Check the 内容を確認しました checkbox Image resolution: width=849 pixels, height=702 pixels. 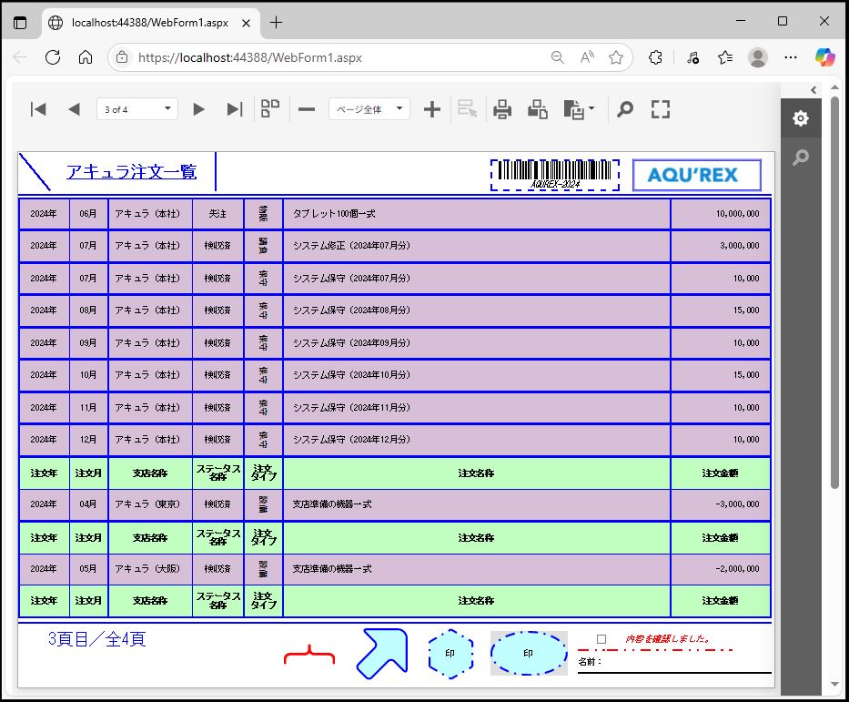[601, 639]
